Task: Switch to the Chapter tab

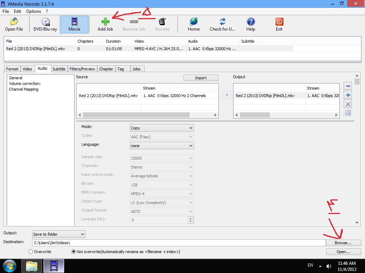Action: [106, 69]
